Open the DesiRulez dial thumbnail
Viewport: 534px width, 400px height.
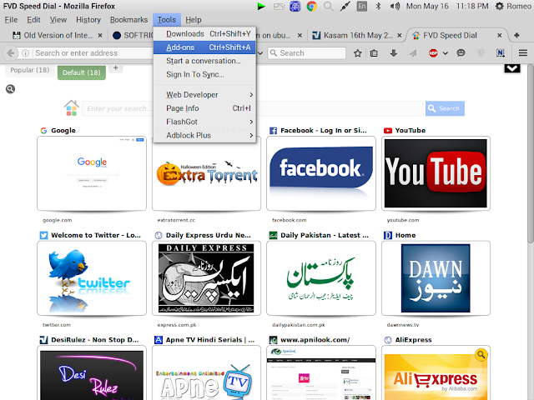coord(92,373)
